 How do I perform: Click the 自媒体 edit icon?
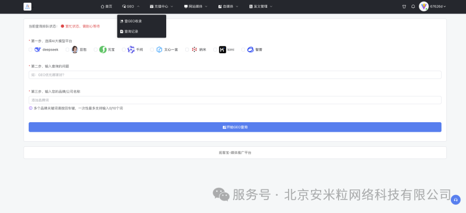(220, 7)
